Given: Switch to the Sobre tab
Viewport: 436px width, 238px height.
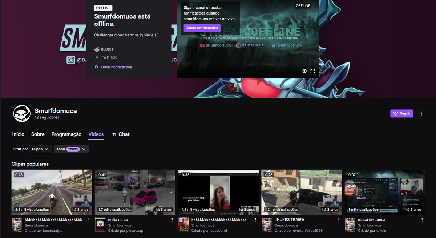Looking at the screenshot, I should [x=38, y=134].
